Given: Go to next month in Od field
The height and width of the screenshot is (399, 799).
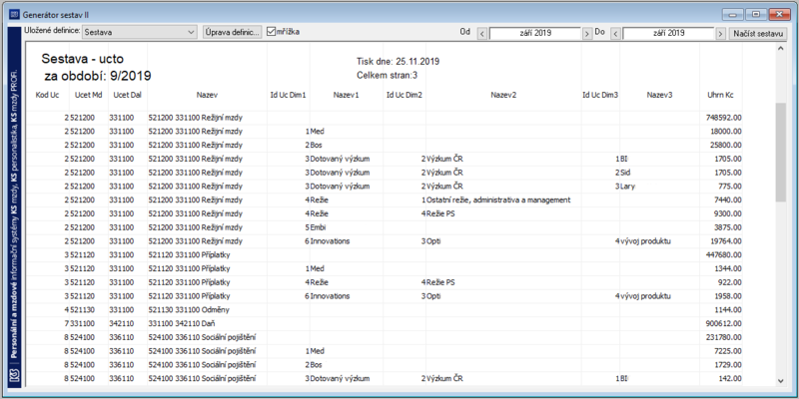Looking at the screenshot, I should (587, 33).
